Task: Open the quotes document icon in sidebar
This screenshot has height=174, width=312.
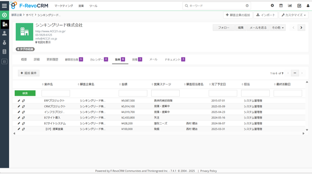Action: [x=4, y=52]
